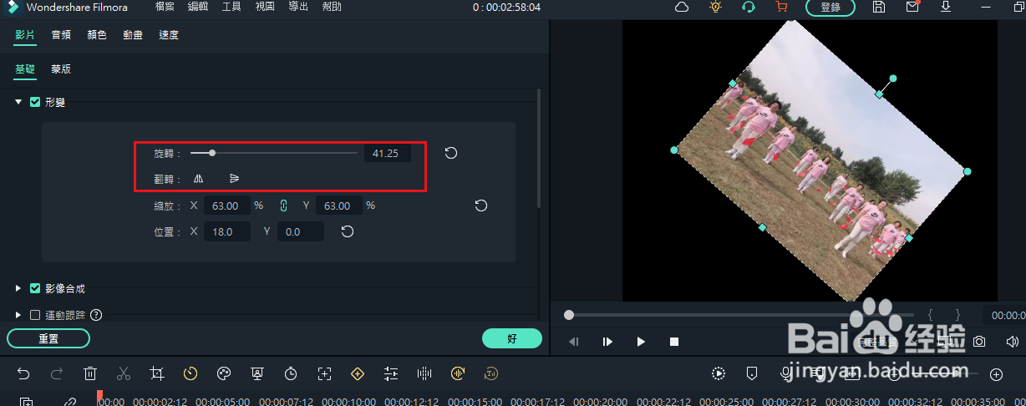Open color palette correction tool
Viewport: 1026px width, 406px height.
pyautogui.click(x=224, y=373)
